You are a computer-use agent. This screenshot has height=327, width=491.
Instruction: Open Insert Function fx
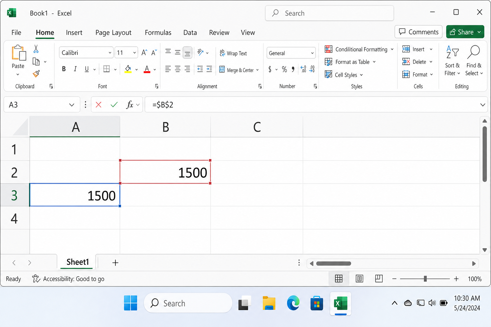tap(130, 105)
